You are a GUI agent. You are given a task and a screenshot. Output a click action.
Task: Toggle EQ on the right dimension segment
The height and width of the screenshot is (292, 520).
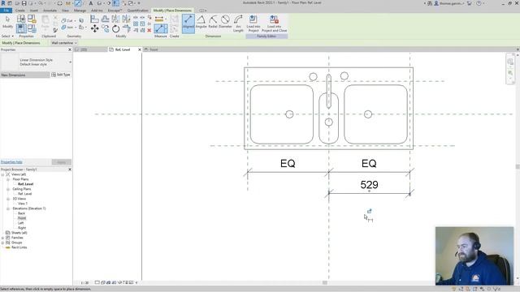pos(369,163)
